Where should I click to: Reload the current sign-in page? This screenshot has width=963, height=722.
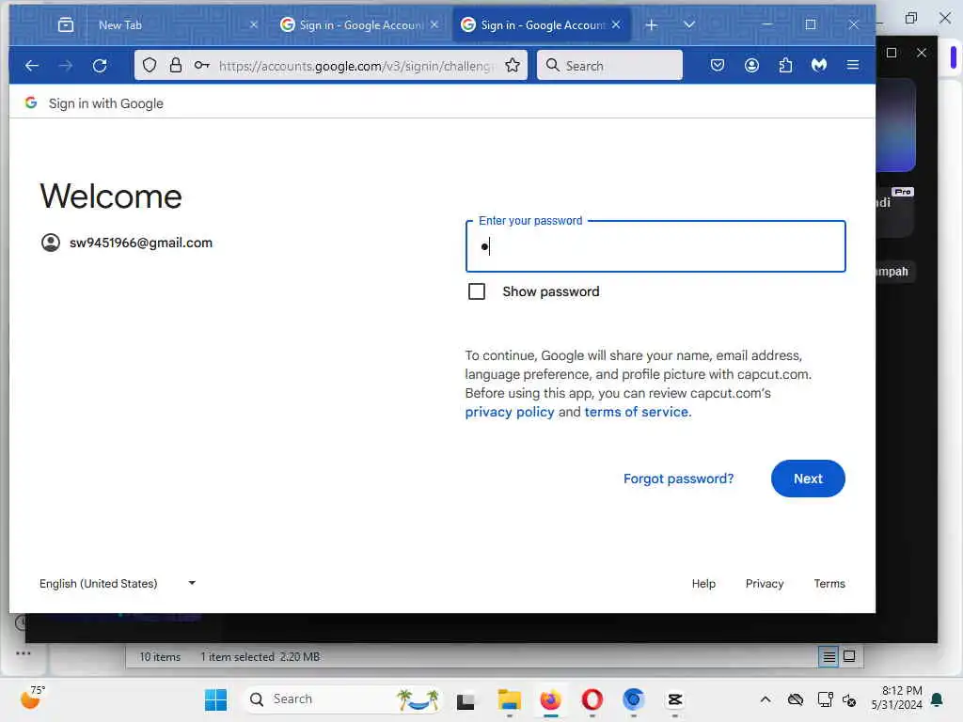tap(100, 65)
